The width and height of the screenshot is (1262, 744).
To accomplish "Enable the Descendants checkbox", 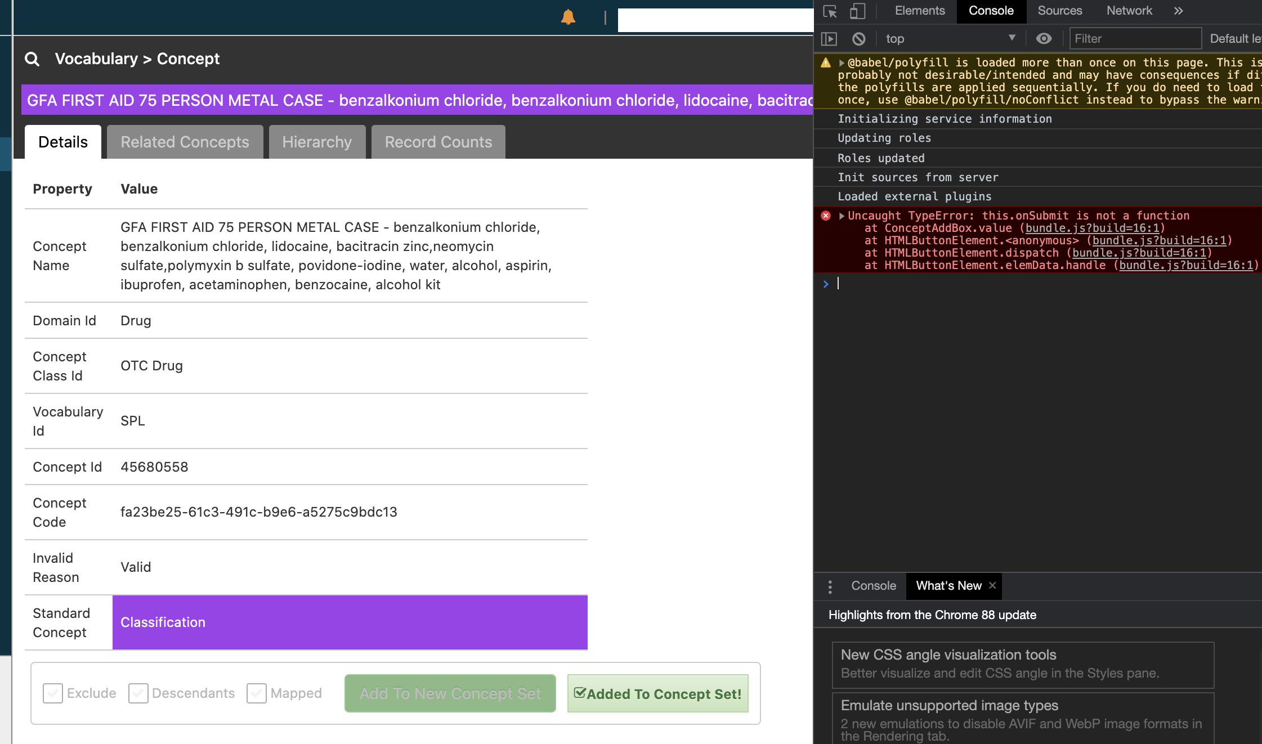I will (x=138, y=693).
